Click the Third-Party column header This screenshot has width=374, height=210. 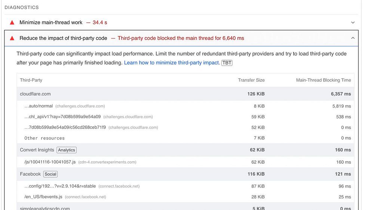31,80
